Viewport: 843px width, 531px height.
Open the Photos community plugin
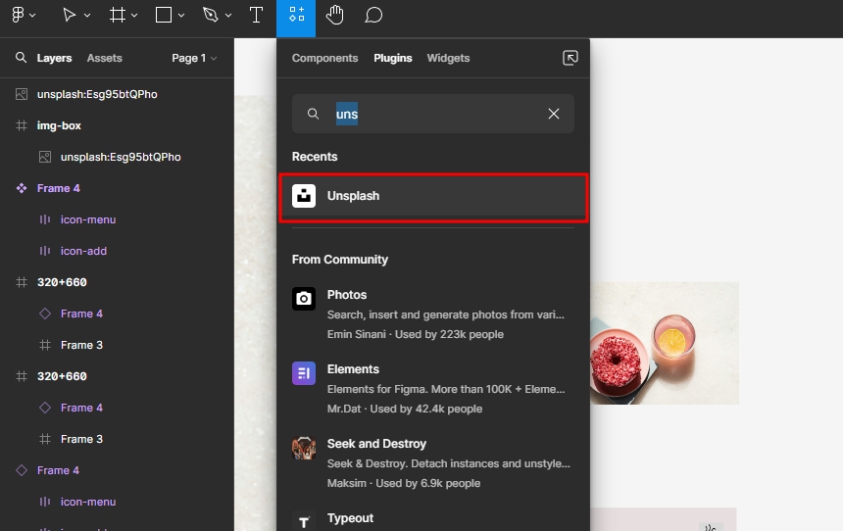[x=433, y=314]
